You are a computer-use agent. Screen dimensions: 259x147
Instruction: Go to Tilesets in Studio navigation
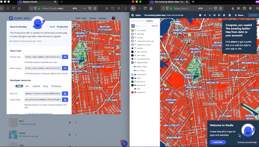93,18
